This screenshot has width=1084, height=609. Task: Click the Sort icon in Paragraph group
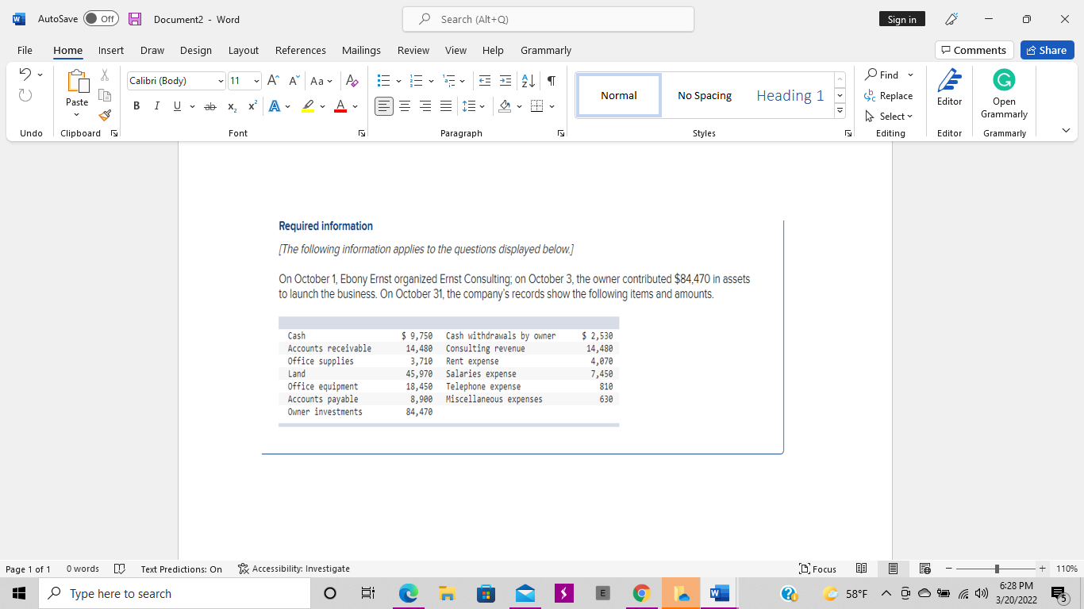pos(527,80)
